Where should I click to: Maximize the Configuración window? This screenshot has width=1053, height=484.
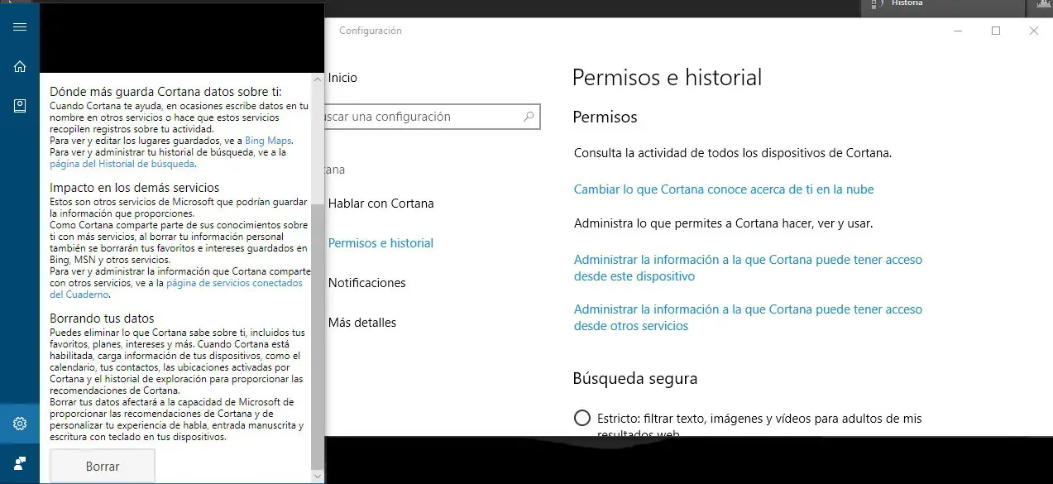point(996,31)
